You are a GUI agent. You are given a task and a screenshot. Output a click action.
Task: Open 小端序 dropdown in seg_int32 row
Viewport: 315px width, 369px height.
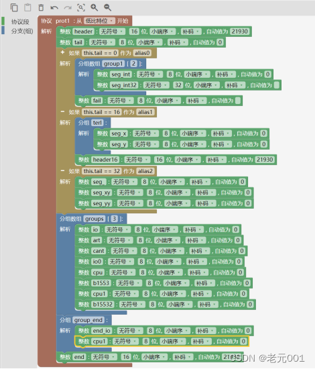click(x=206, y=85)
